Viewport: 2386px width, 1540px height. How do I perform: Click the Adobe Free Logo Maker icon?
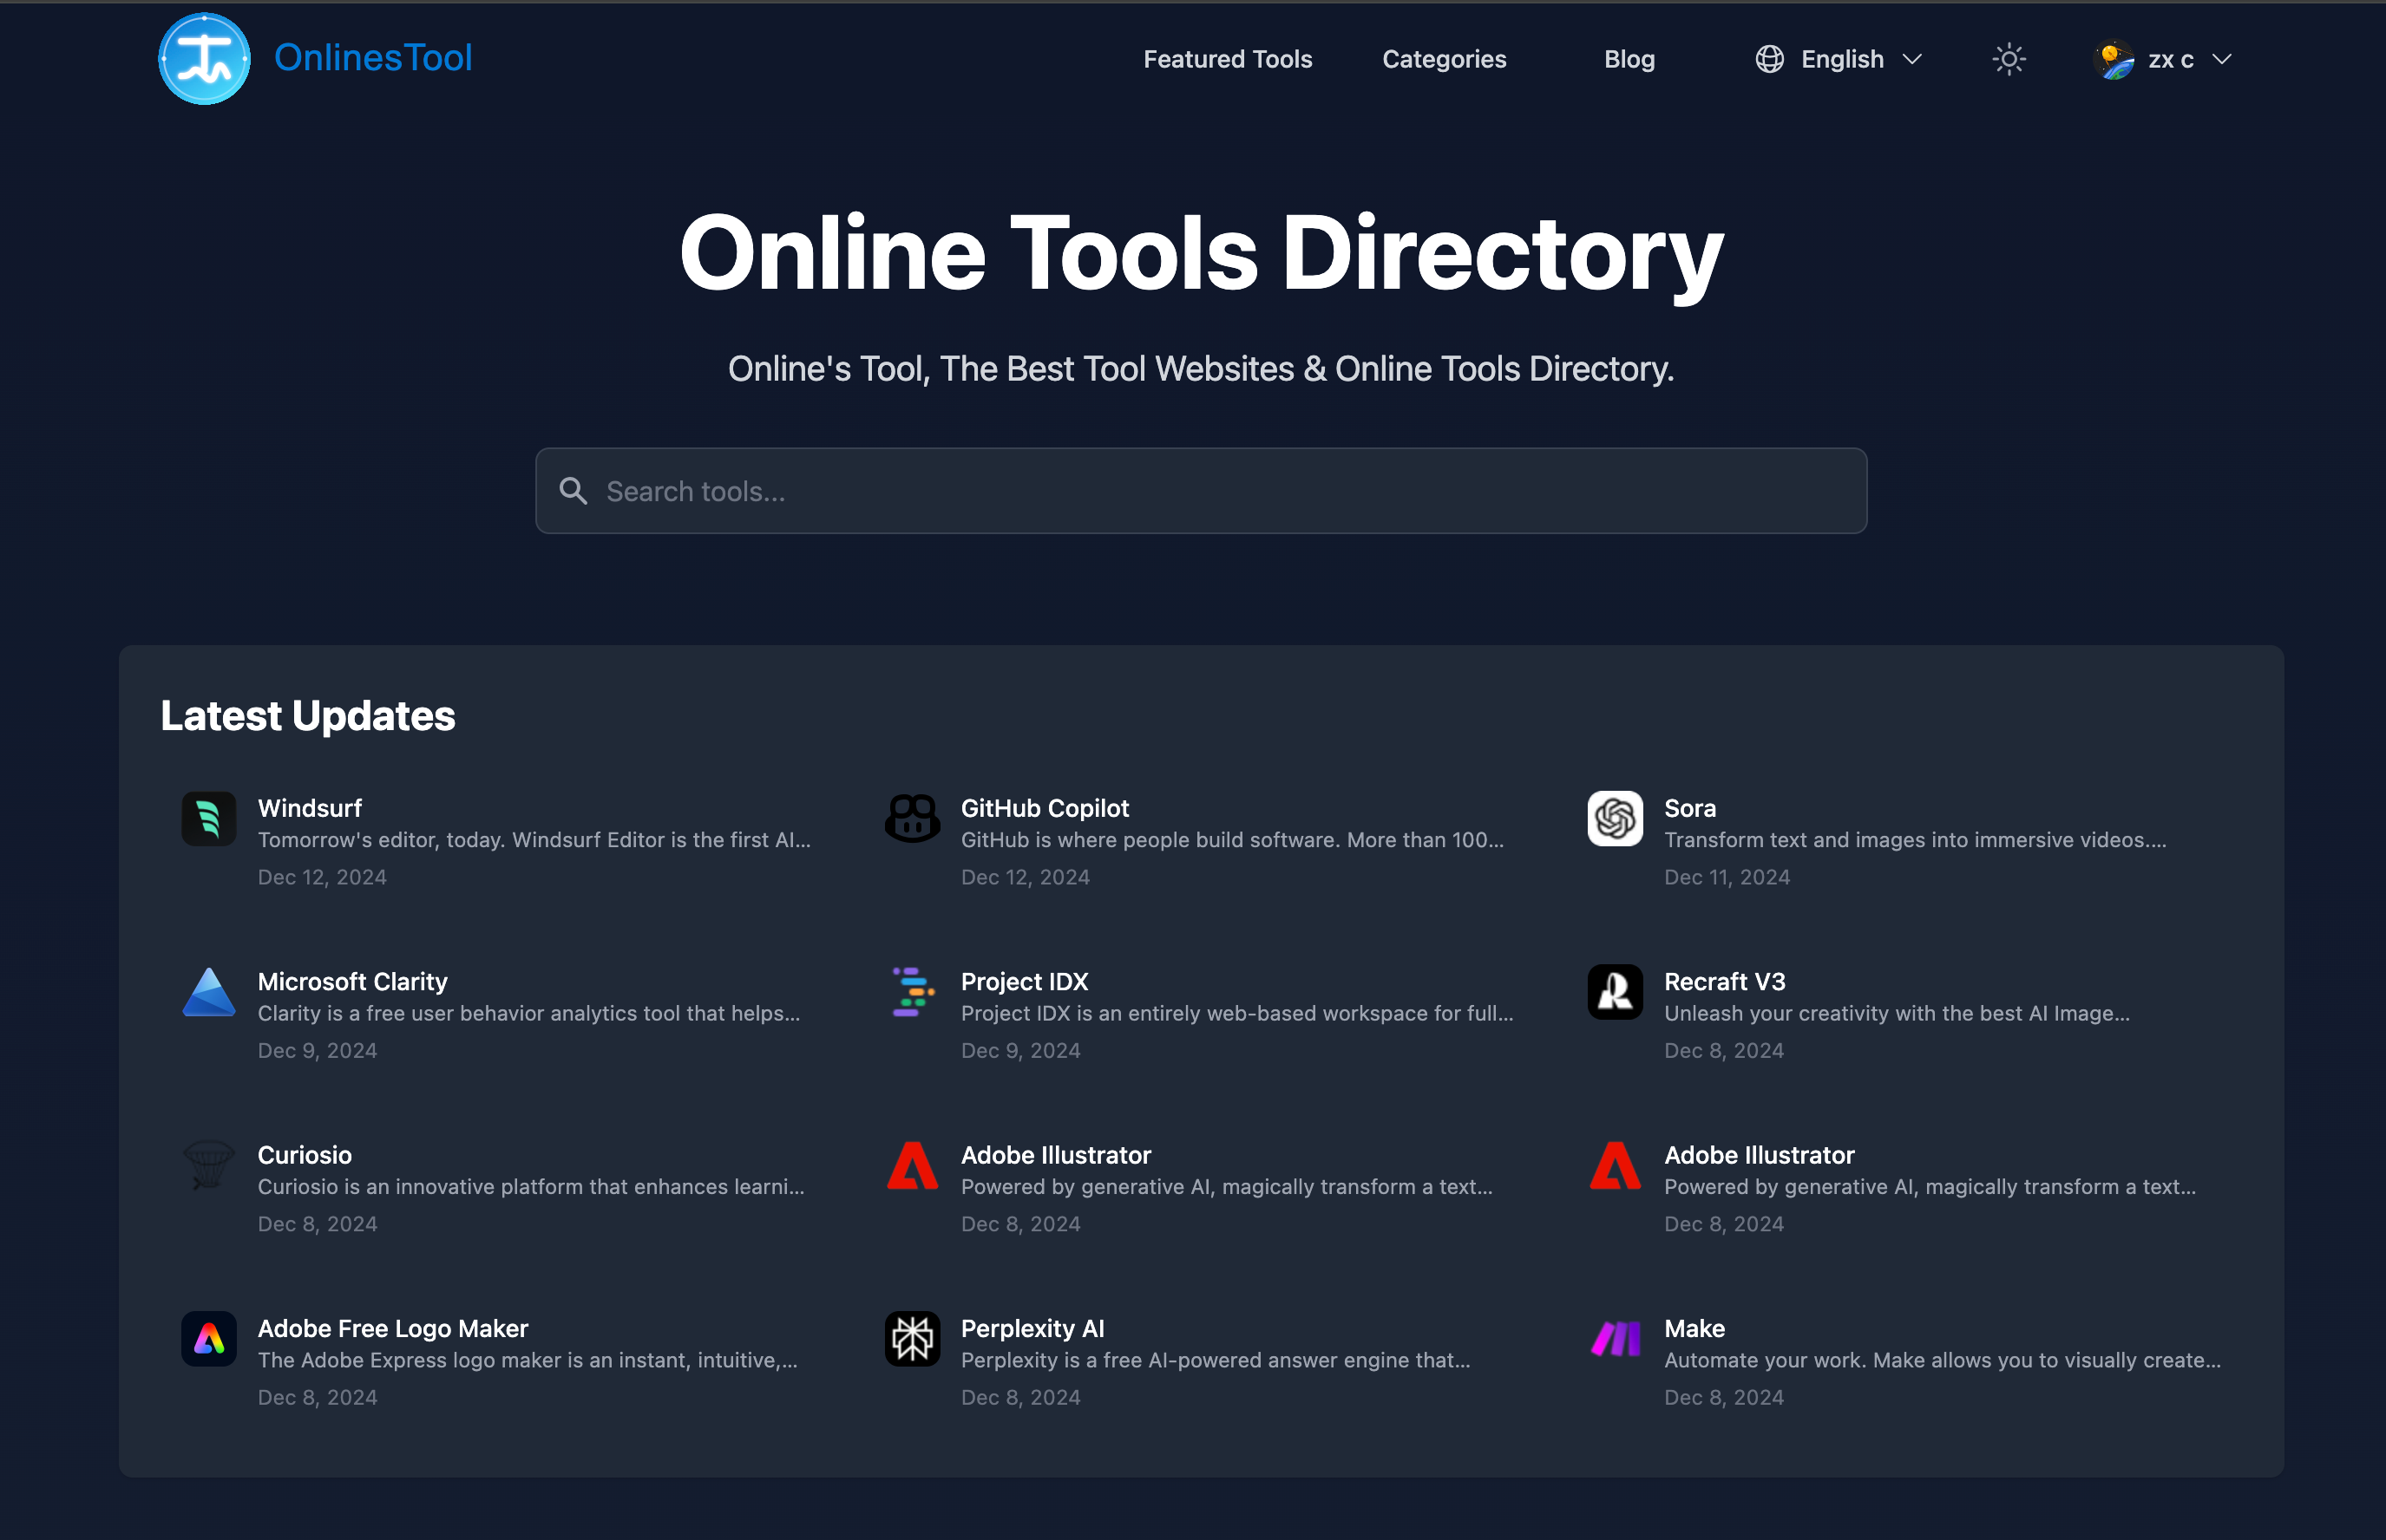pos(209,1339)
